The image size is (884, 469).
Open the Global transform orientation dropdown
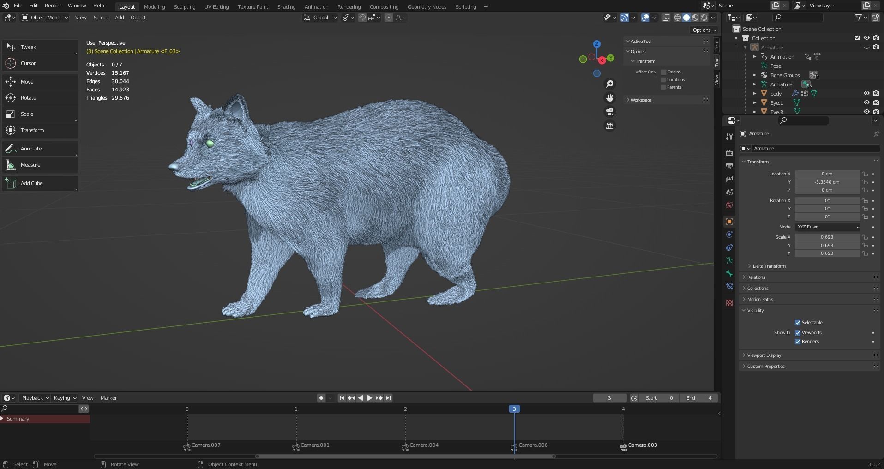320,18
